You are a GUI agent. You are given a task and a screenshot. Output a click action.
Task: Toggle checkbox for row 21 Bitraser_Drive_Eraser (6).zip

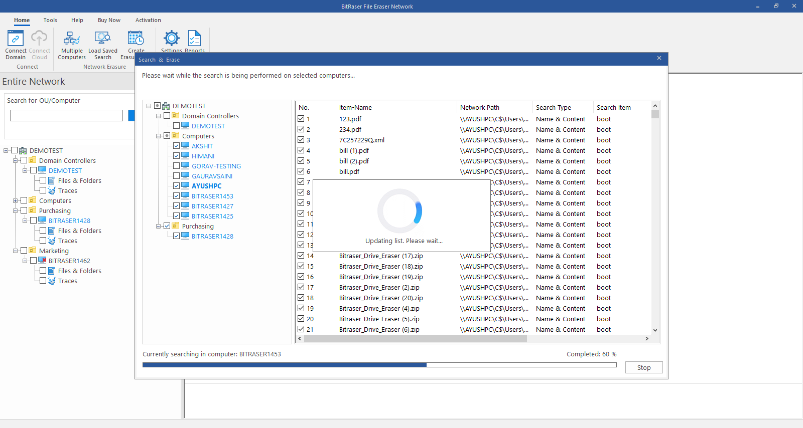[x=301, y=329]
